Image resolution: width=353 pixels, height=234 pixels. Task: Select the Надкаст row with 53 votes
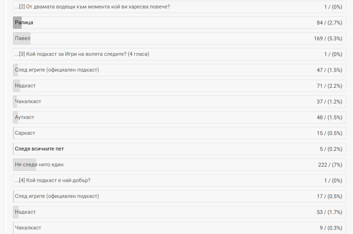coord(25,212)
